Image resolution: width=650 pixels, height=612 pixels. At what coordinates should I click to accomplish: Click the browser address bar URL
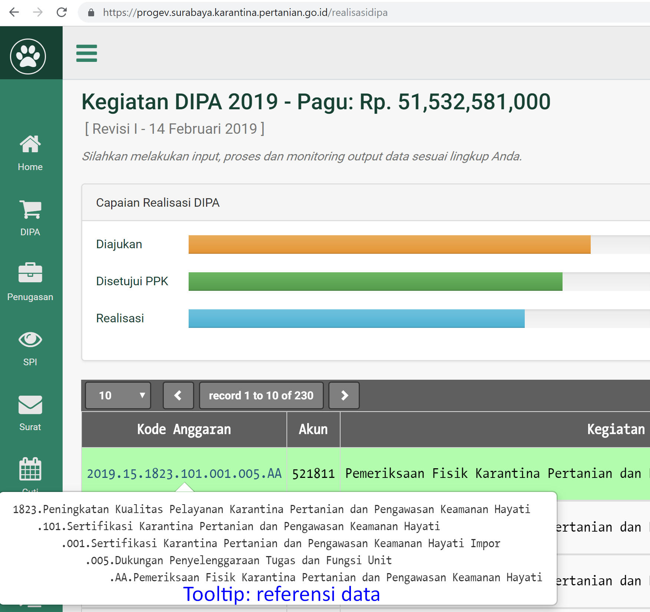(245, 13)
